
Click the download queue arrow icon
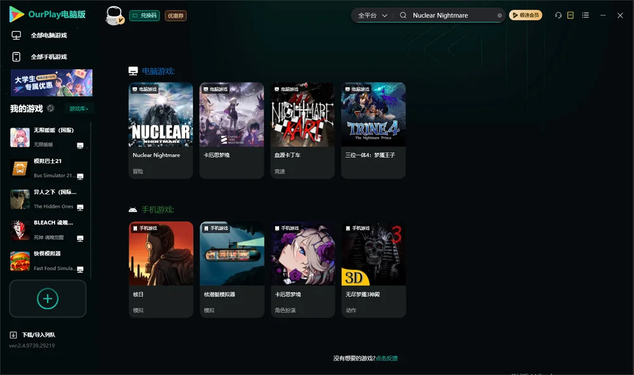click(13, 335)
